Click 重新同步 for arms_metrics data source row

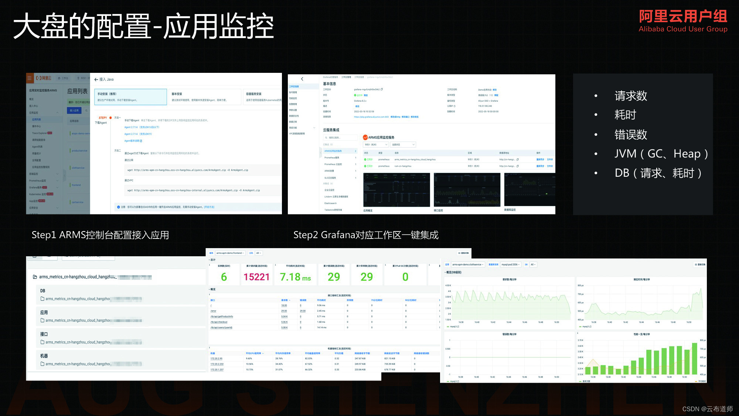pos(540,160)
